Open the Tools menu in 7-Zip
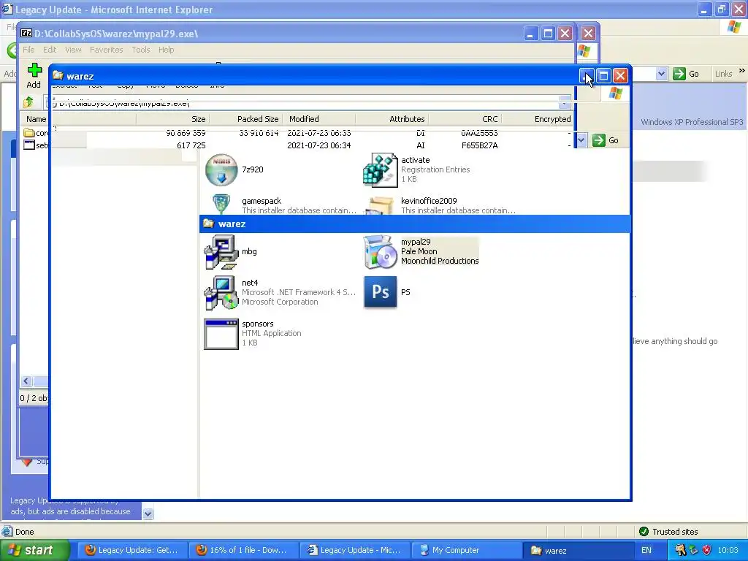The height and width of the screenshot is (561, 748). [141, 50]
